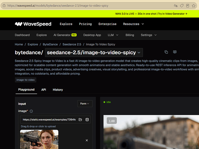Click the Drag & drop or click to upload text

(x=38, y=126)
